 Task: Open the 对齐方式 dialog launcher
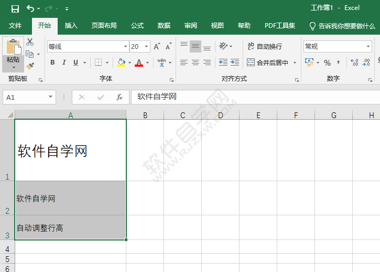click(297, 80)
